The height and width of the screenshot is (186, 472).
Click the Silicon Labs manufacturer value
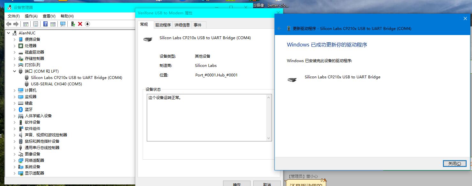(x=206, y=66)
